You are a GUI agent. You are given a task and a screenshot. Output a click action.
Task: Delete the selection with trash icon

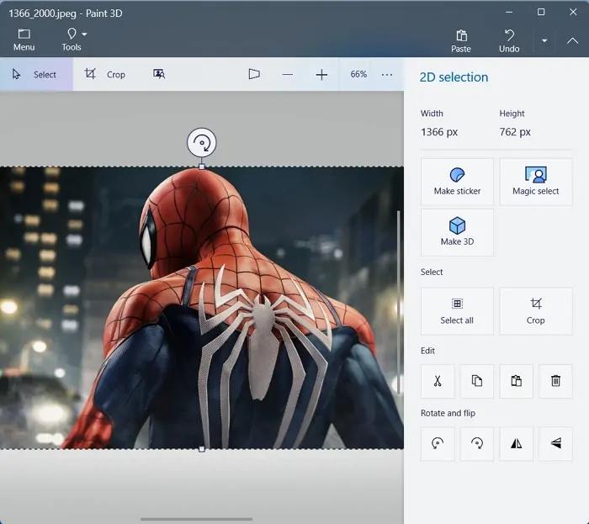pos(555,381)
